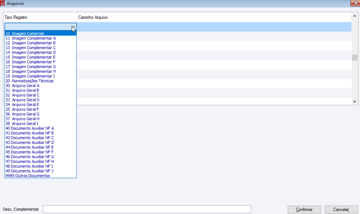
Task: Pick '47 Documento Auxiliar NF H'
Action: [41, 162]
